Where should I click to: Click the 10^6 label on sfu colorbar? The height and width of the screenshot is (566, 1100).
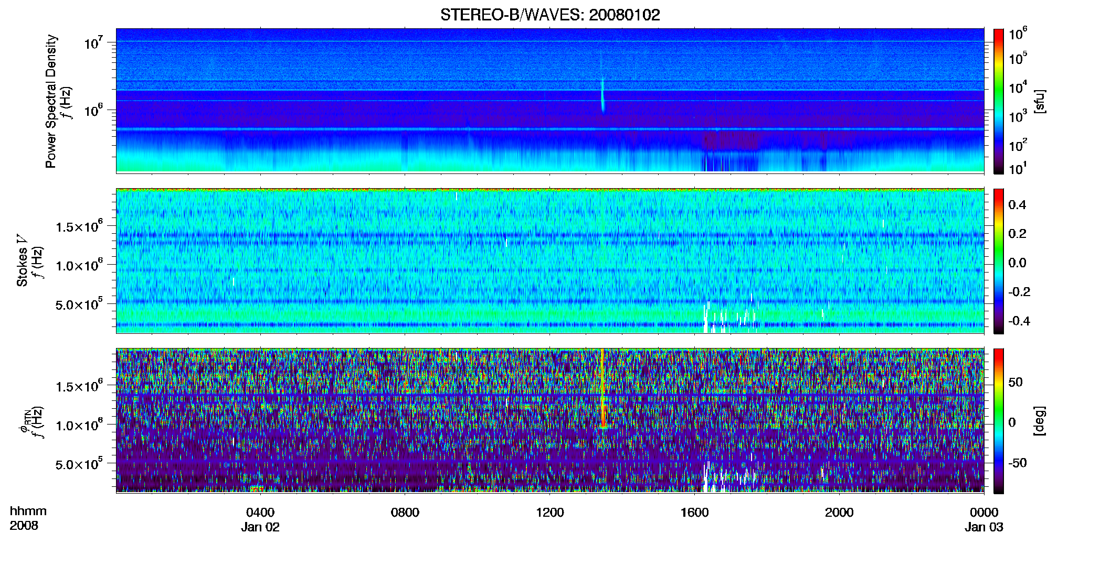pos(1018,34)
